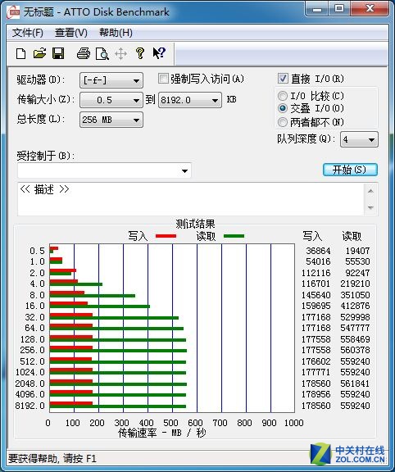The image size is (395, 472).
Task: Minimize the ATTO Disk Benchmark window
Action: click(x=316, y=9)
